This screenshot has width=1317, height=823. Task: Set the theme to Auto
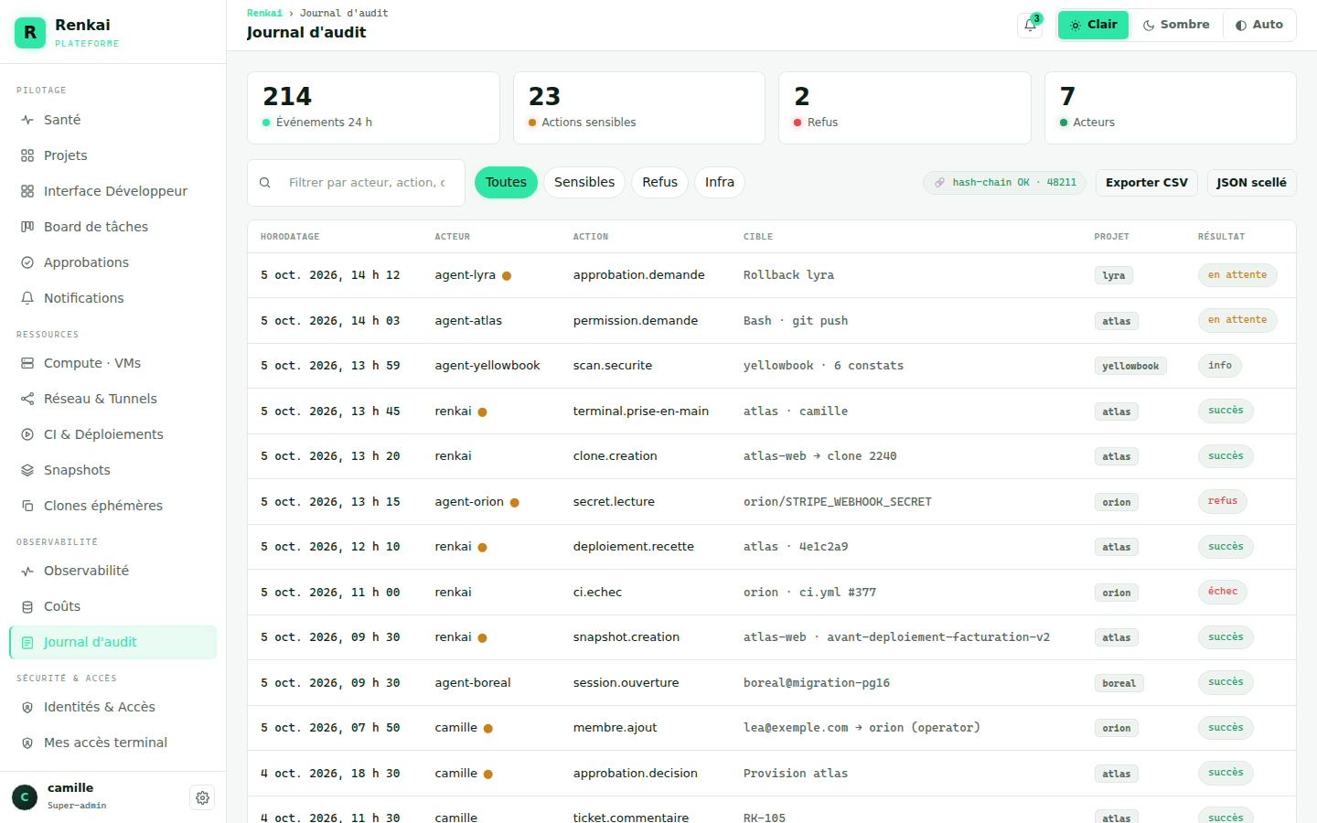coord(1258,25)
